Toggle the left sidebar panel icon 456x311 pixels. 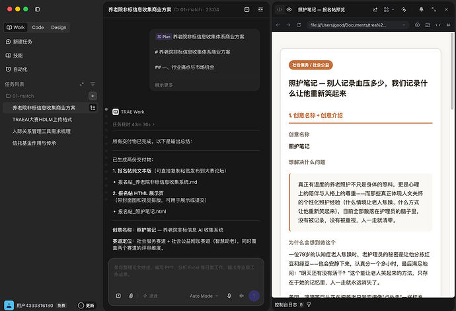(37, 9)
